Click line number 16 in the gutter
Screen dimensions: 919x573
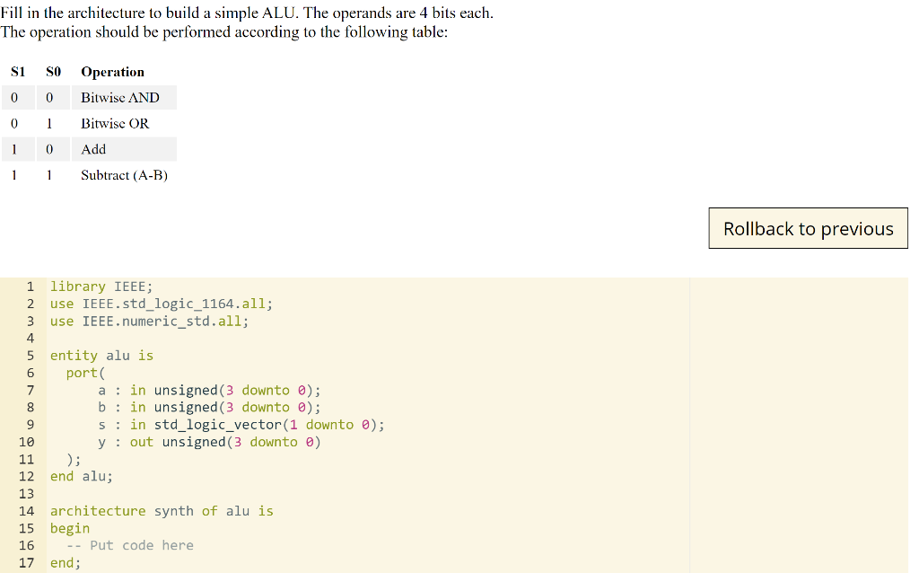click(27, 545)
